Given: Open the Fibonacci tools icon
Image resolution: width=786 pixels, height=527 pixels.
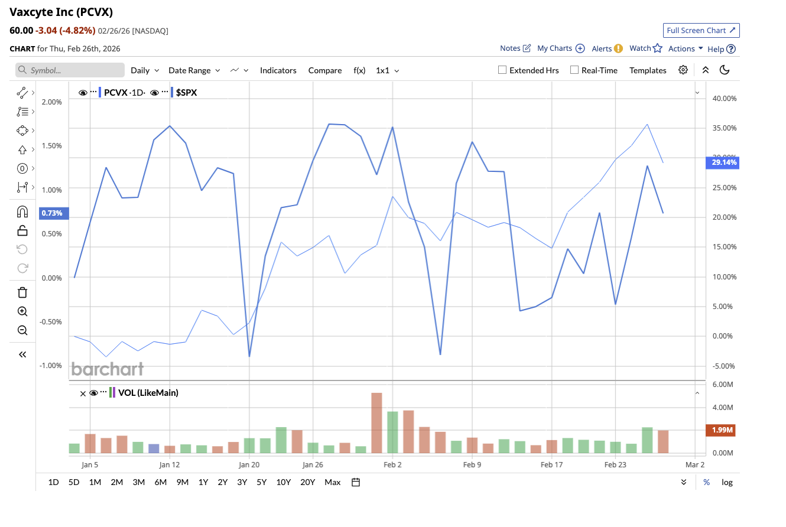Looking at the screenshot, I should click(x=22, y=111).
